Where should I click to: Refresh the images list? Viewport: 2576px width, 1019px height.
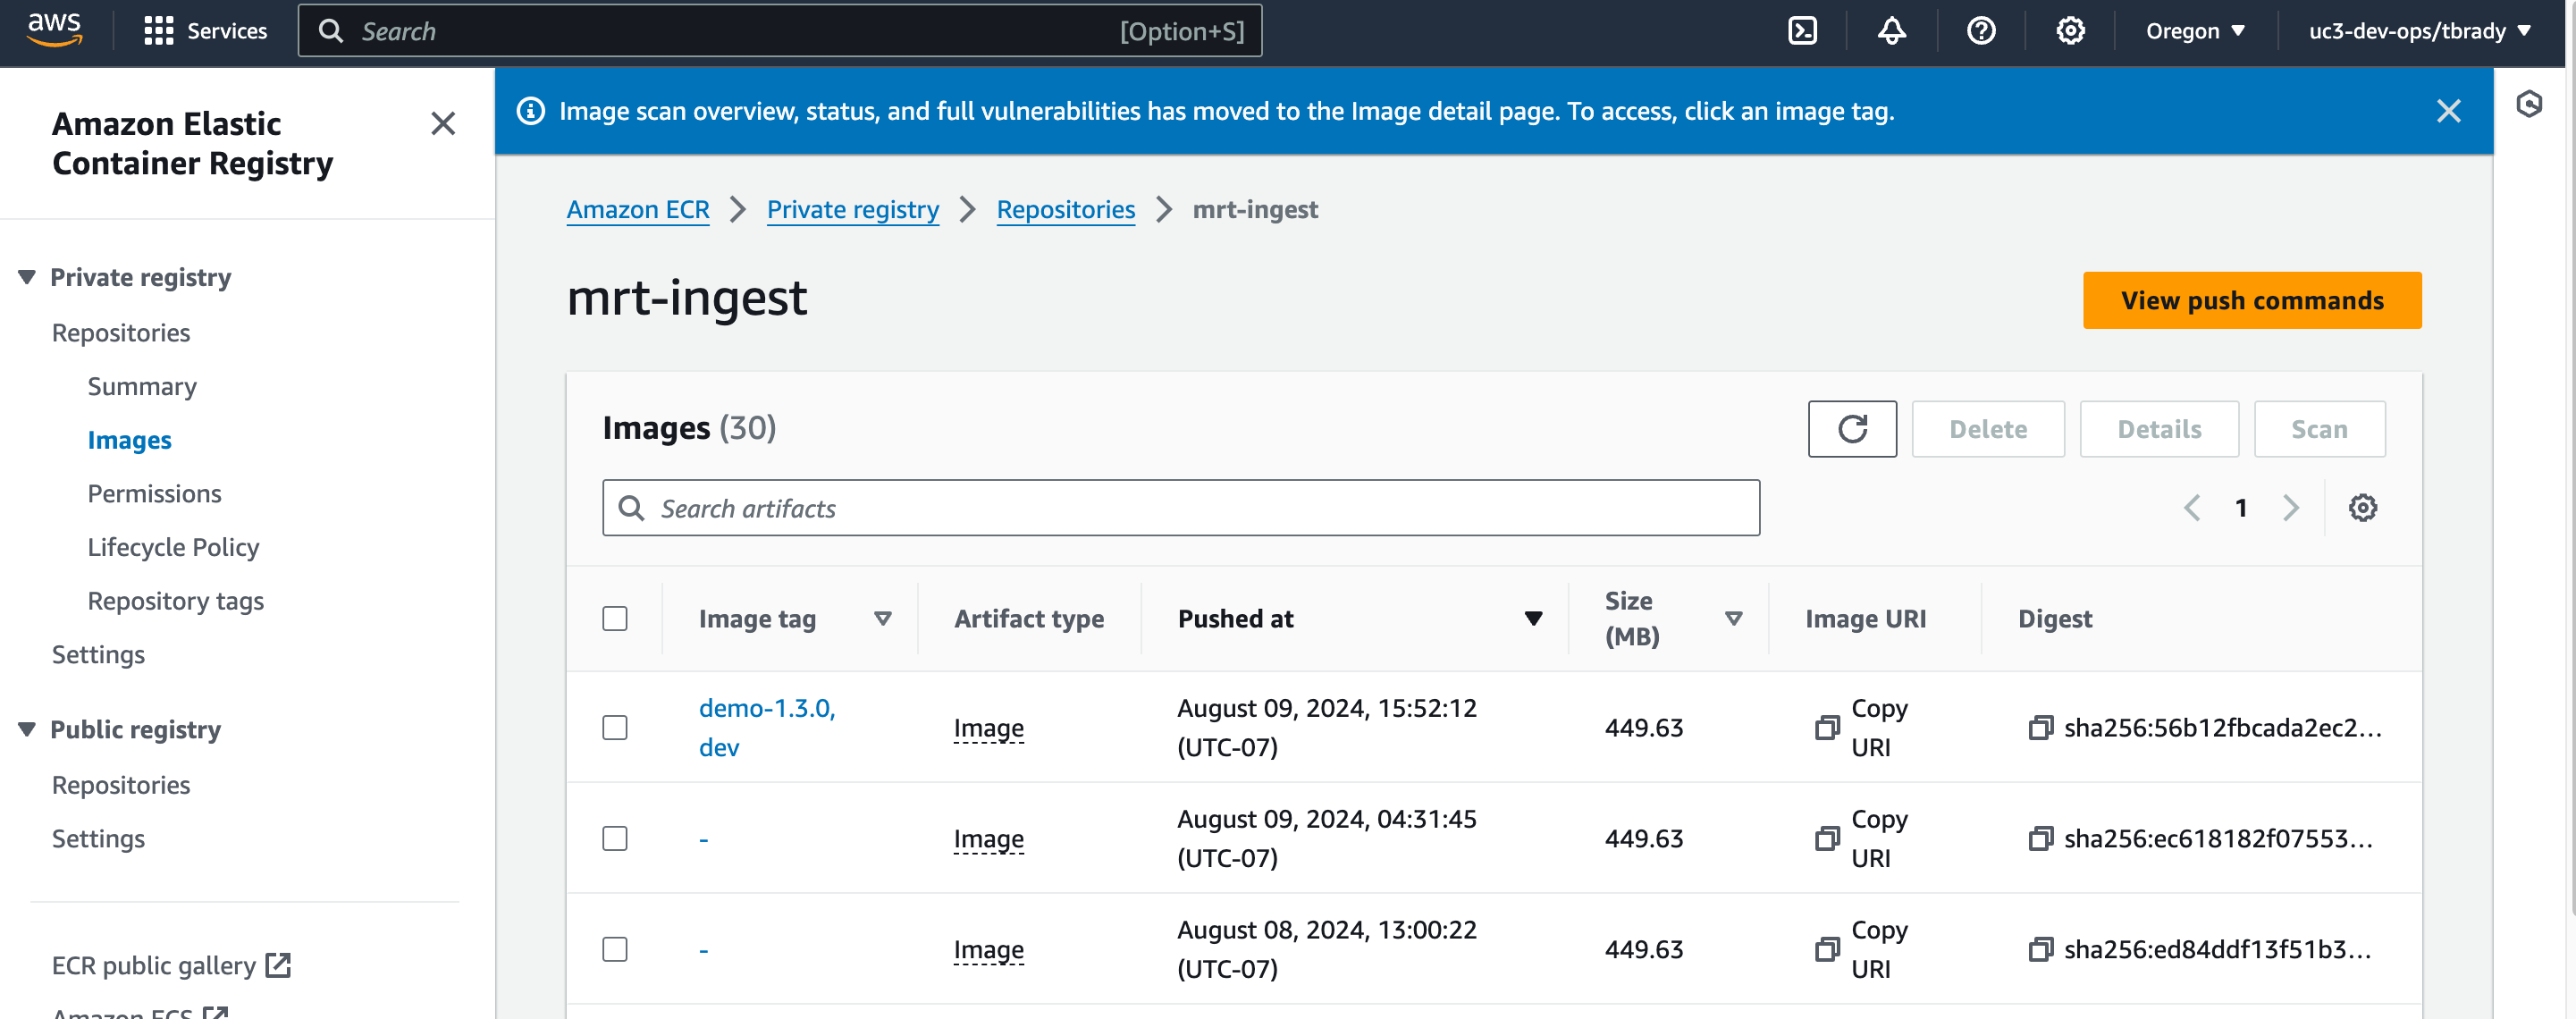[x=1852, y=429]
